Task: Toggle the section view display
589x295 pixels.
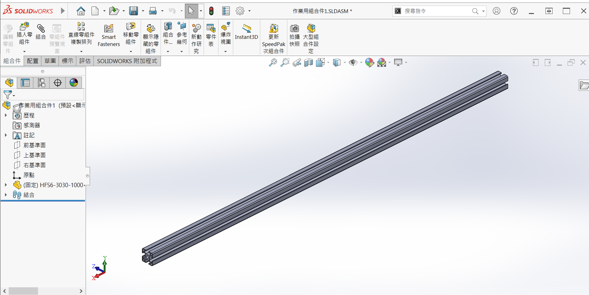Action: [308, 62]
